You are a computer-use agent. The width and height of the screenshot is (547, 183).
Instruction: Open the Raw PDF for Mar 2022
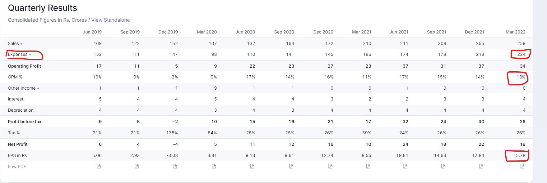coord(522,167)
